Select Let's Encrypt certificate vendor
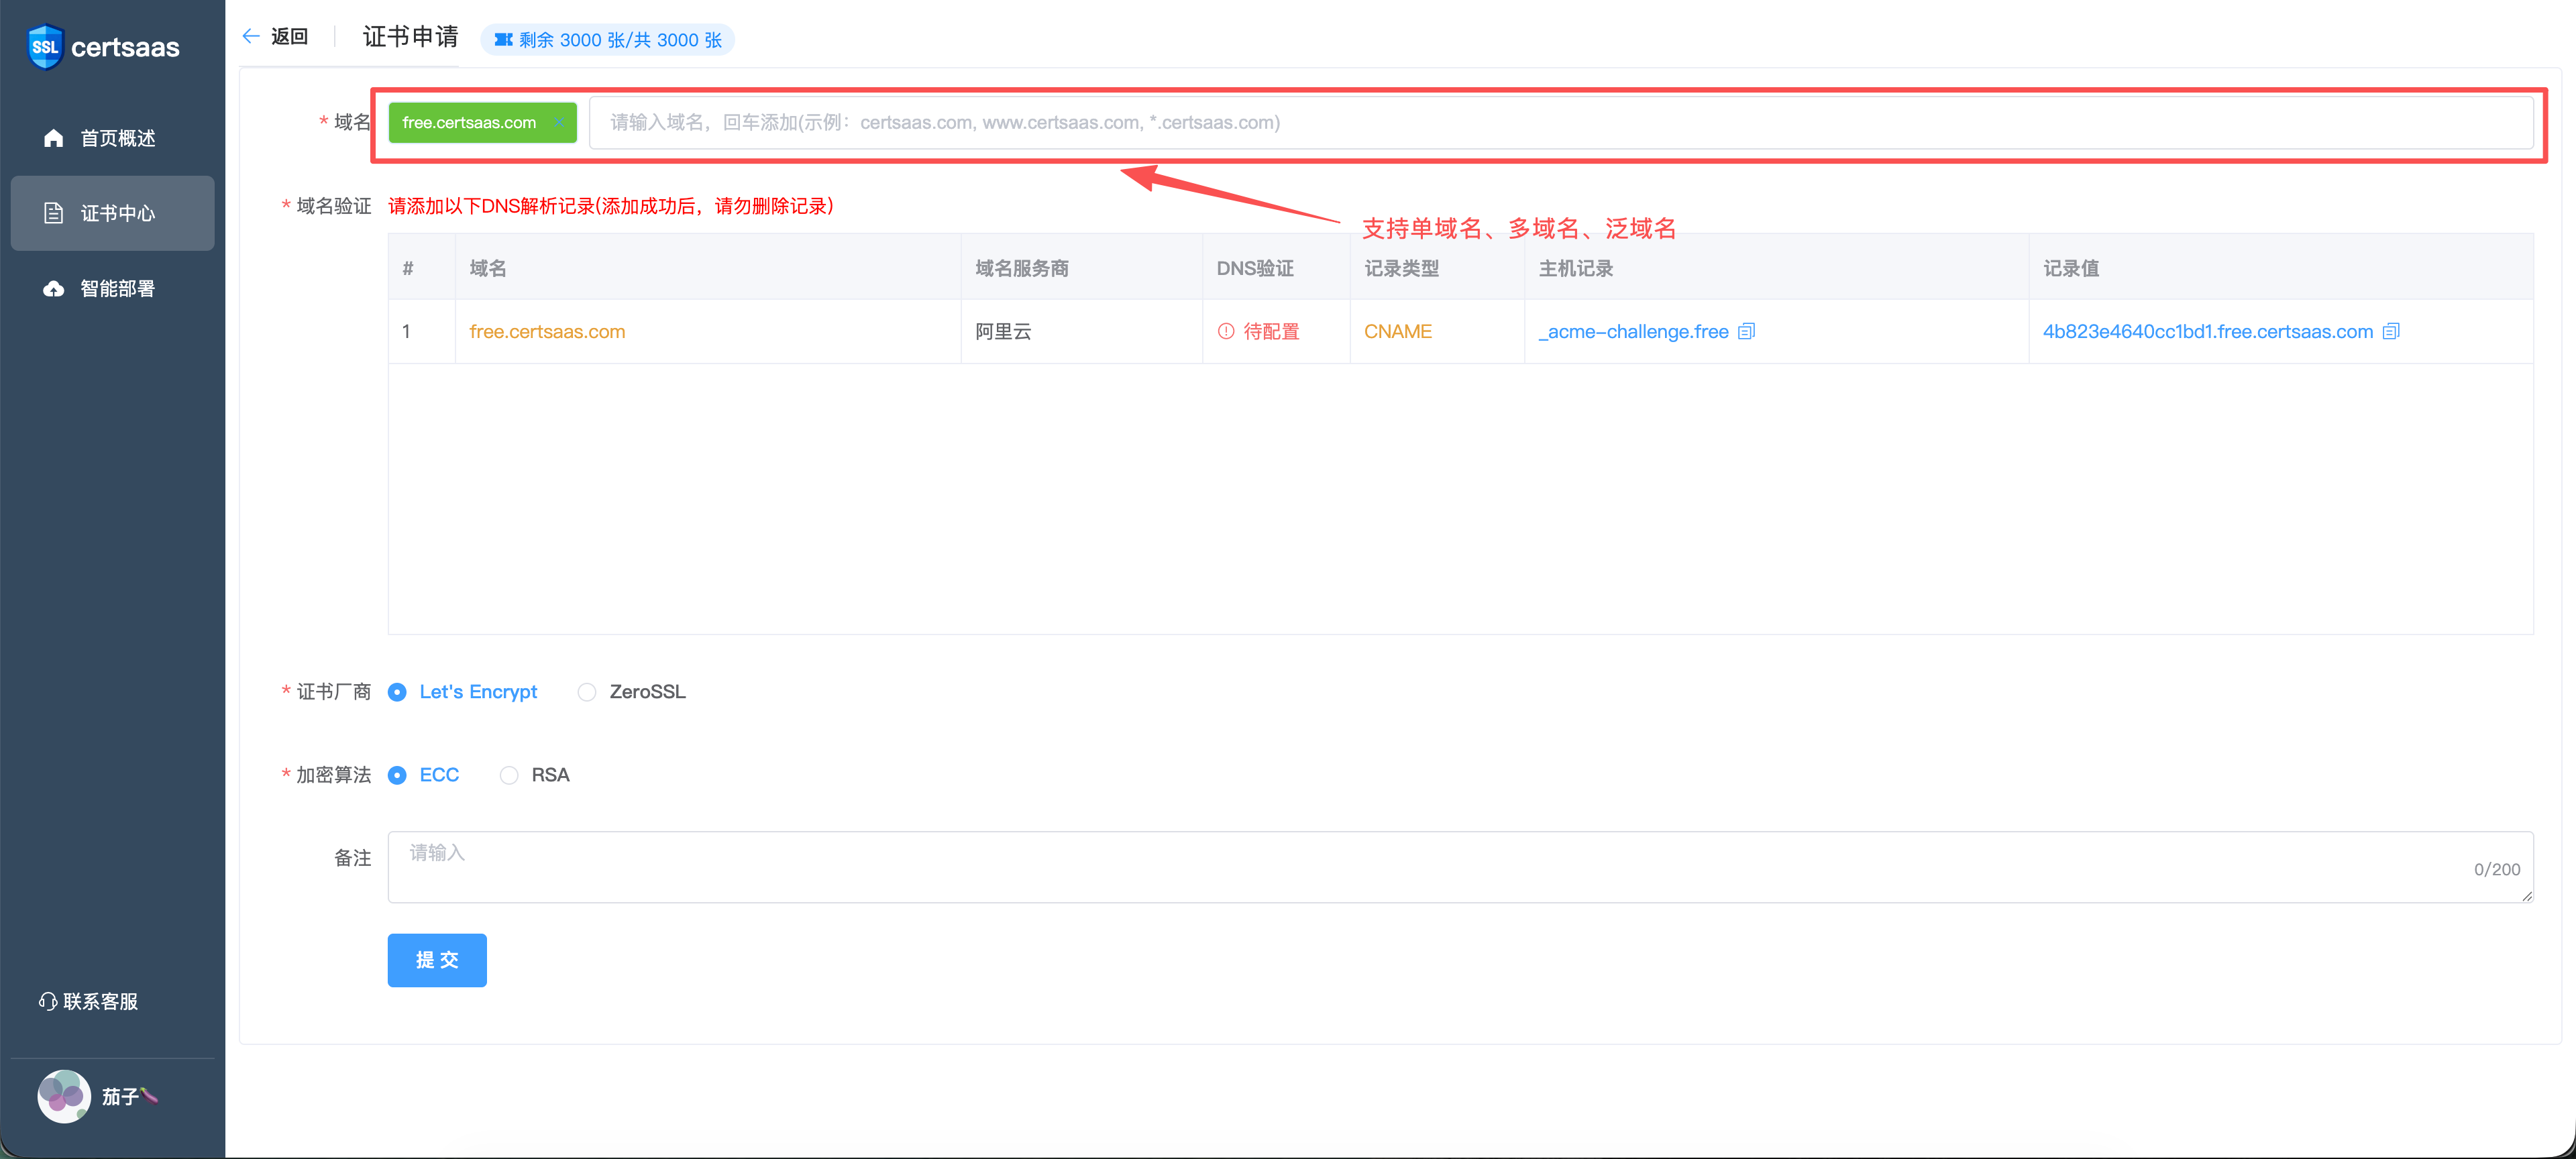This screenshot has width=2576, height=1159. click(x=463, y=692)
